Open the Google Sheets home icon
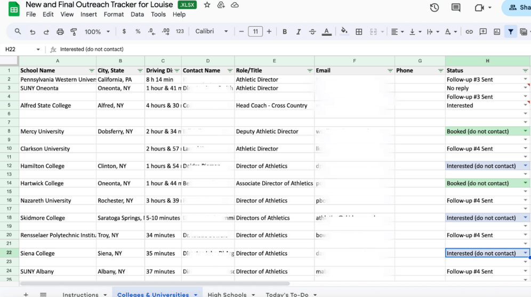The width and height of the screenshot is (531, 297). pos(14,9)
